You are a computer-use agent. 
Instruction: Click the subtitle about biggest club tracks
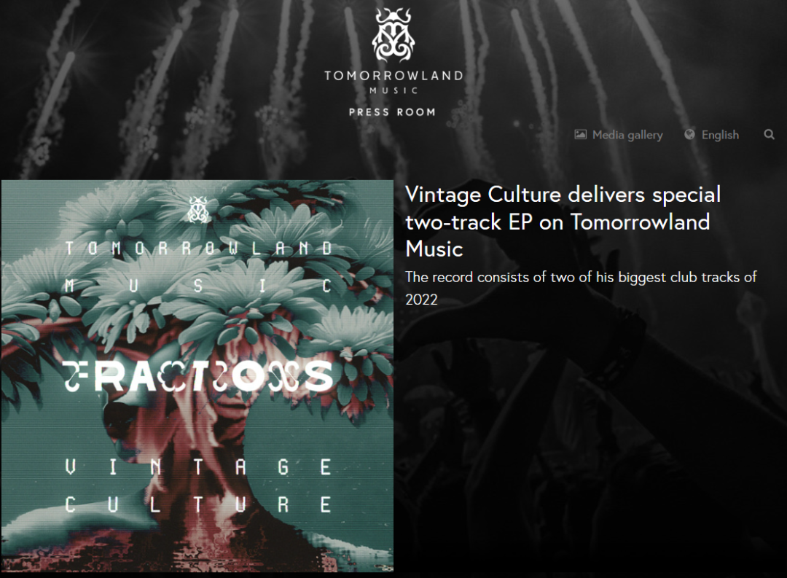pyautogui.click(x=581, y=288)
